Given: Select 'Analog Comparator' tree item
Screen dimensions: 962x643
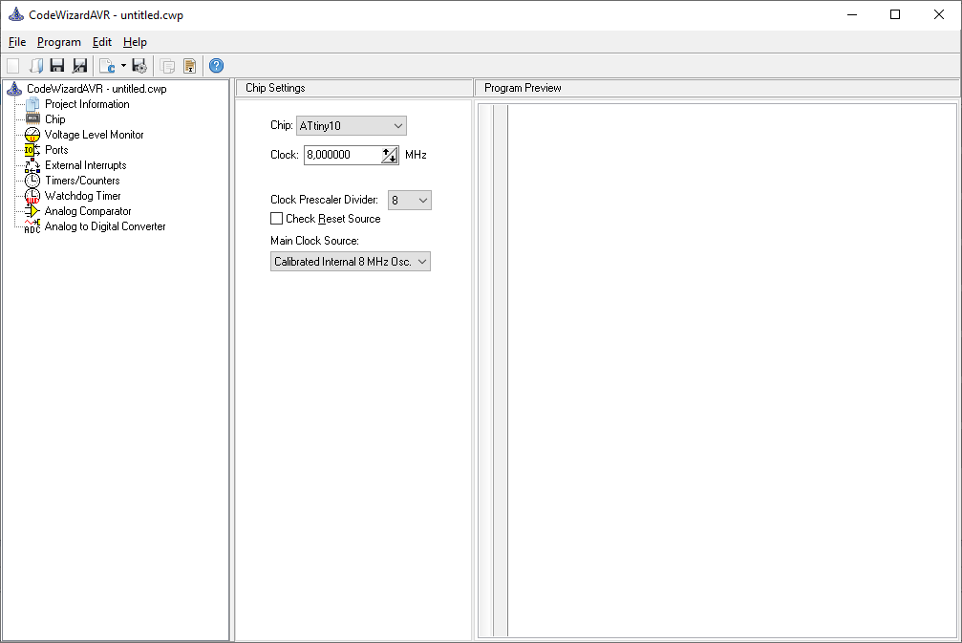Looking at the screenshot, I should pos(88,211).
